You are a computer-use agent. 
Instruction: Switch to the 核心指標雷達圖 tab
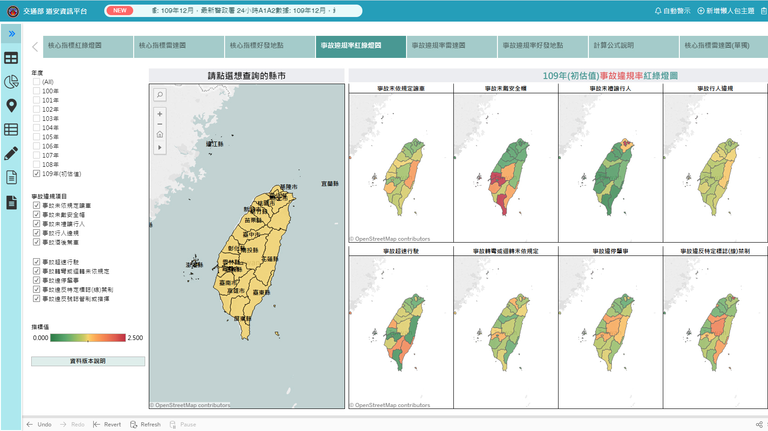click(x=179, y=45)
